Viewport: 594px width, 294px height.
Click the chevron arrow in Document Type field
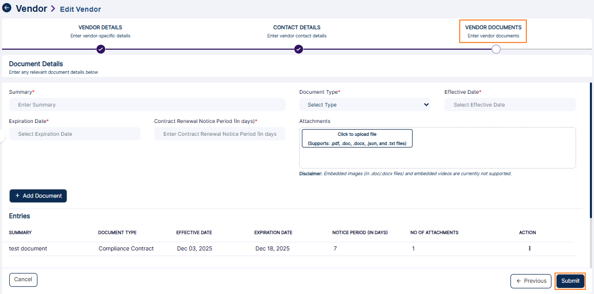pyautogui.click(x=426, y=105)
